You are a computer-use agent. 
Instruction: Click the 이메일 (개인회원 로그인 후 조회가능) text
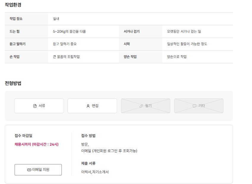pyautogui.click(x=109, y=151)
